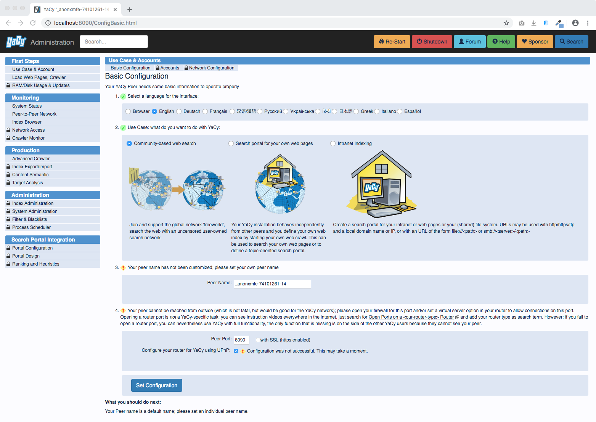Click the bookmark star icon in address bar
The image size is (596, 422).
506,23
